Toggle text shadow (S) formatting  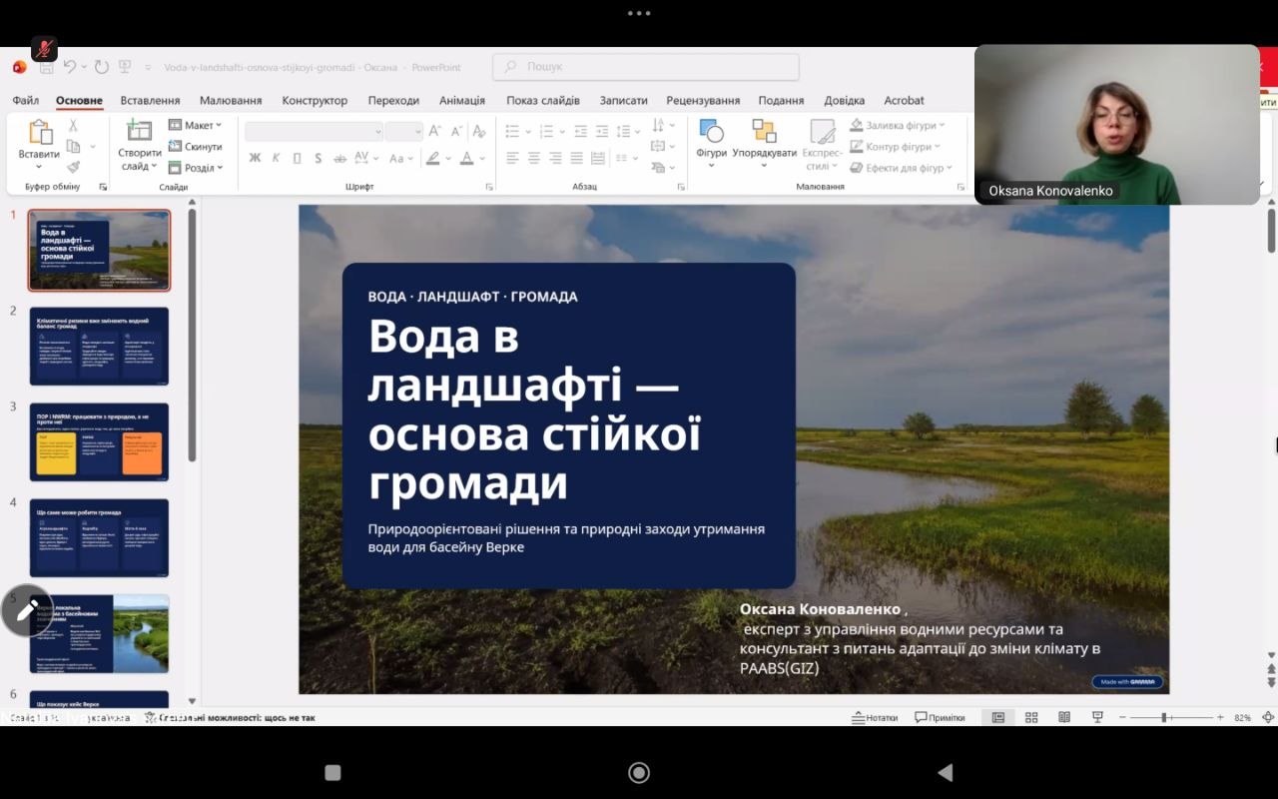coord(319,158)
